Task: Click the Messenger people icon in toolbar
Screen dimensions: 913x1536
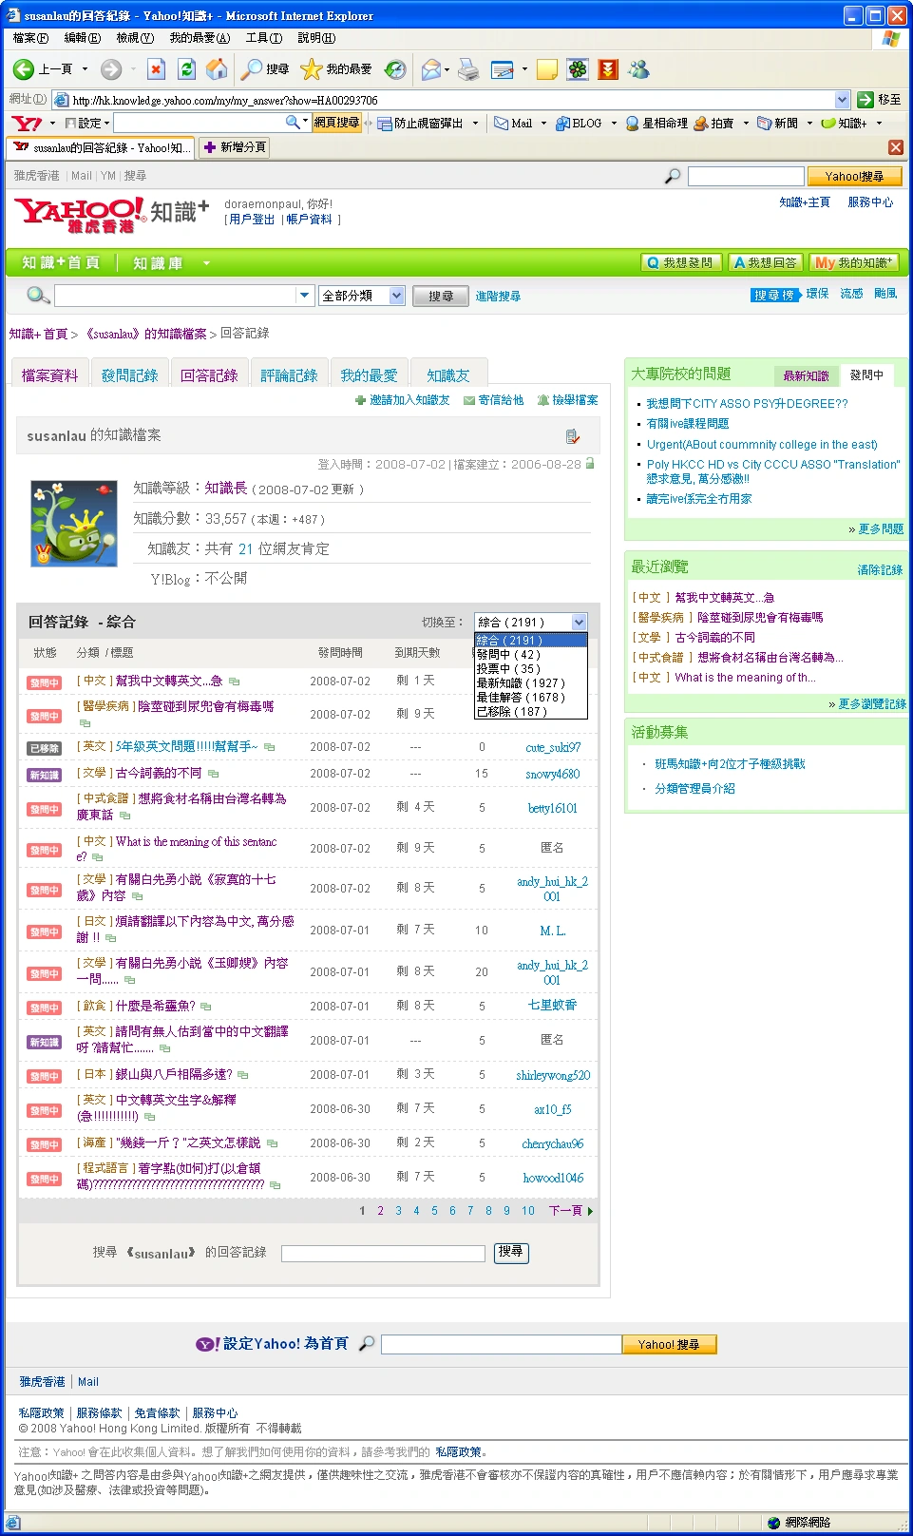Action: 639,69
